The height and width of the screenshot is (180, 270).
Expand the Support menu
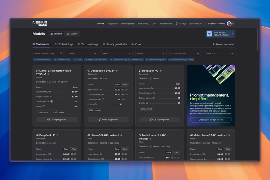196,24
